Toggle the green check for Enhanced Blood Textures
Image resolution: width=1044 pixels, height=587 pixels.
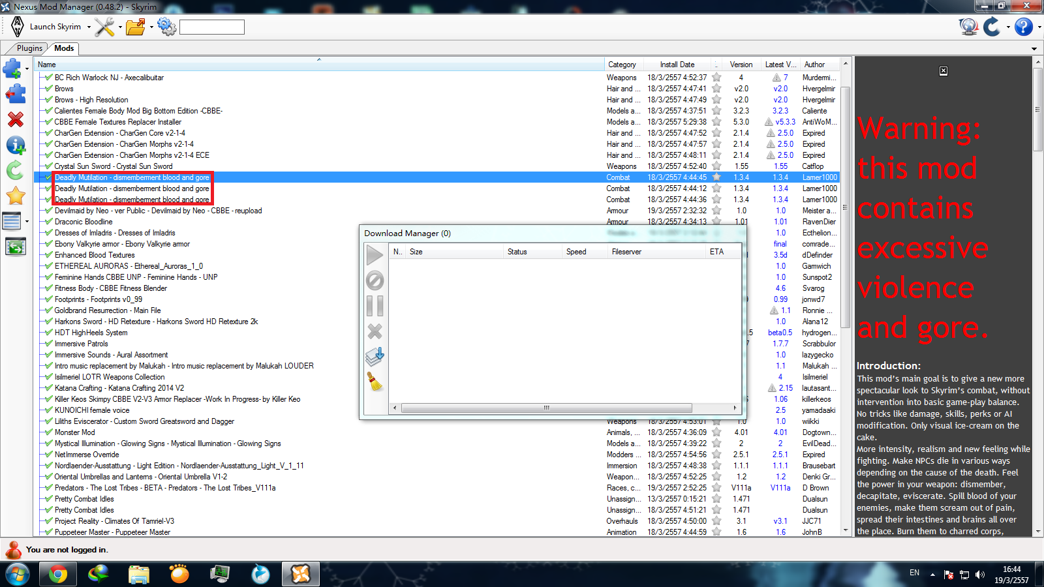tap(48, 255)
